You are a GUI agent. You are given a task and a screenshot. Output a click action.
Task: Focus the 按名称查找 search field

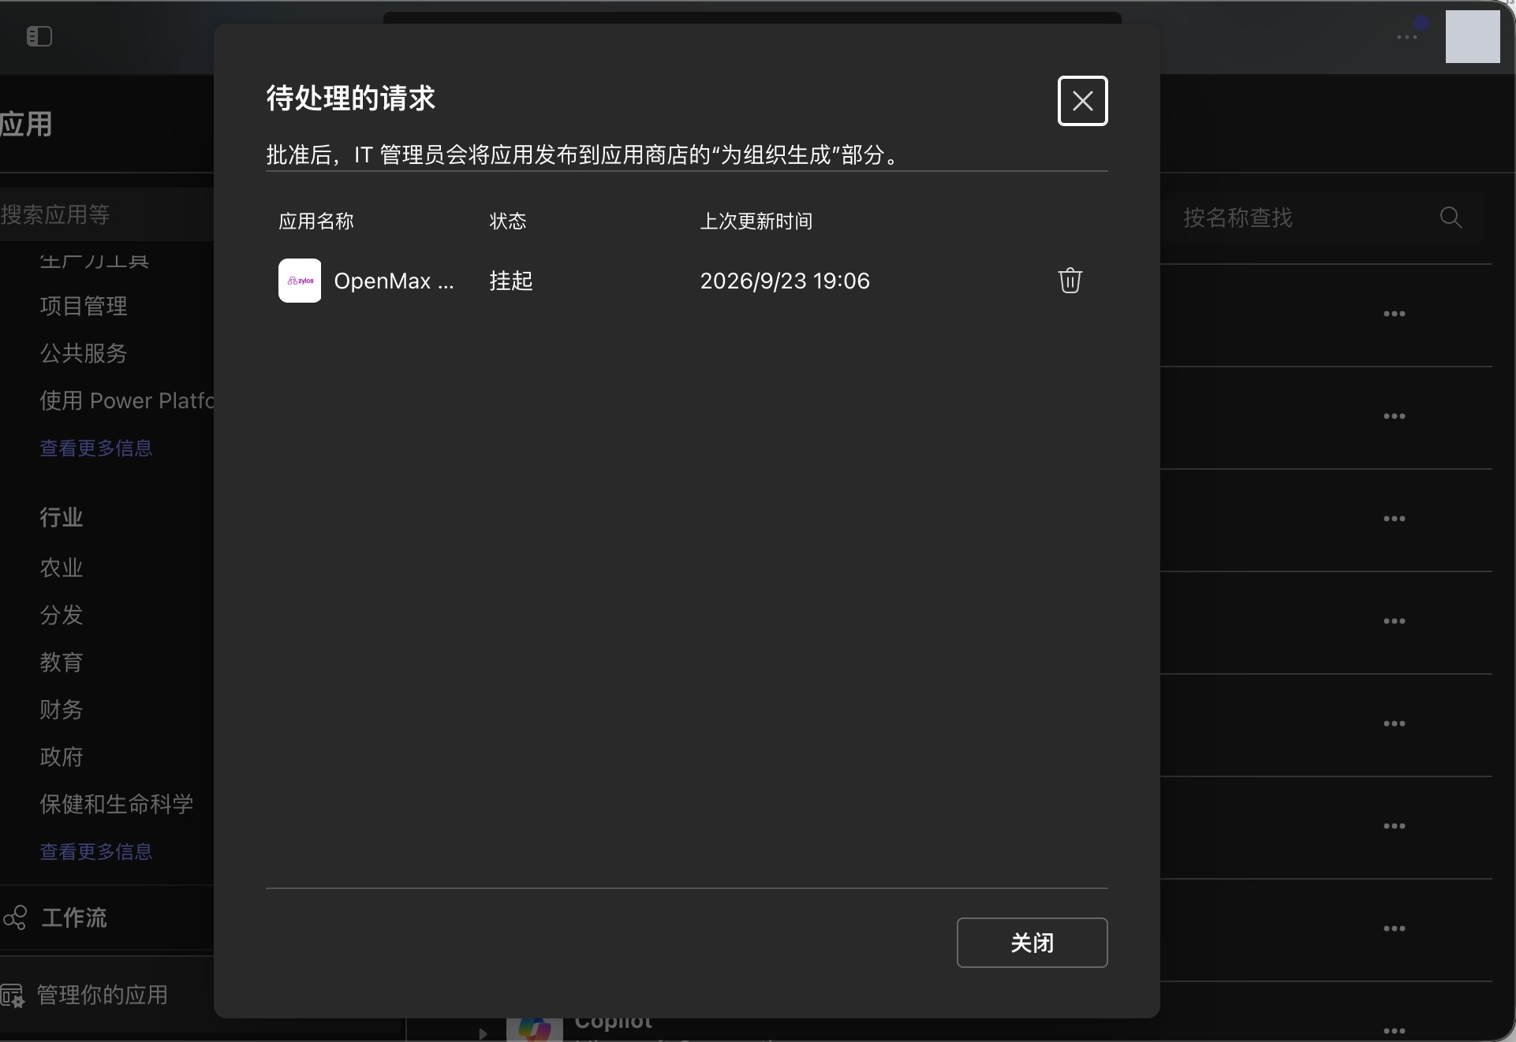pos(1325,218)
